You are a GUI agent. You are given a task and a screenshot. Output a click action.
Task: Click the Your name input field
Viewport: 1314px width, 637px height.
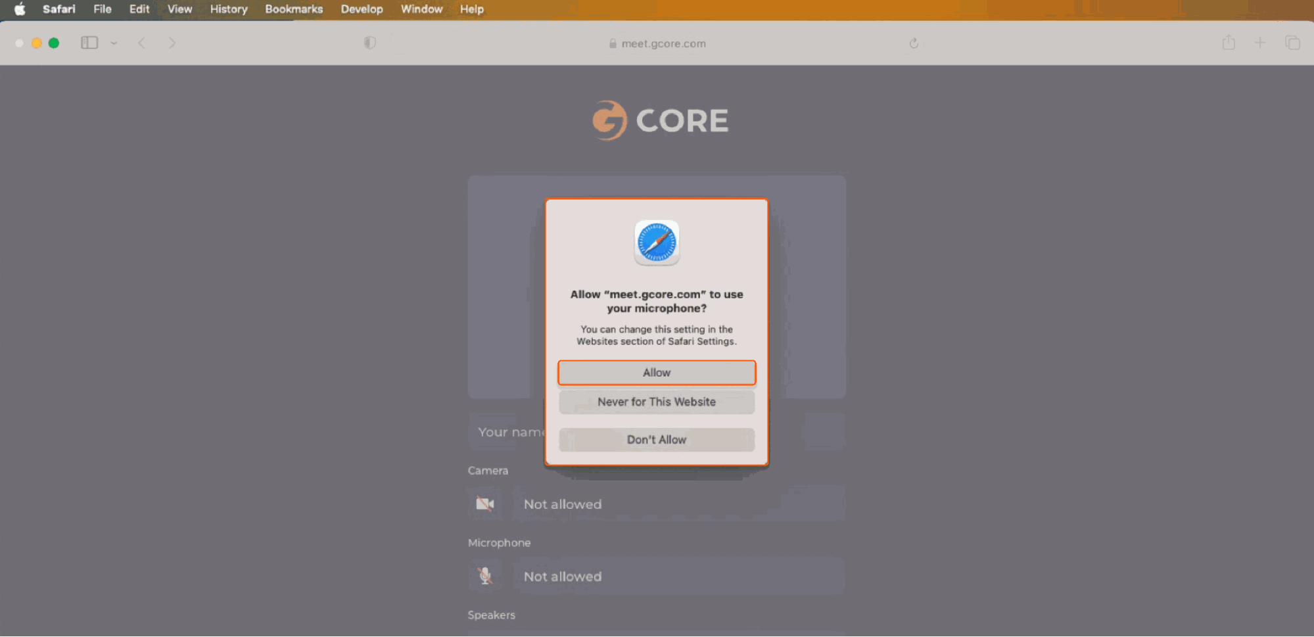(x=656, y=432)
